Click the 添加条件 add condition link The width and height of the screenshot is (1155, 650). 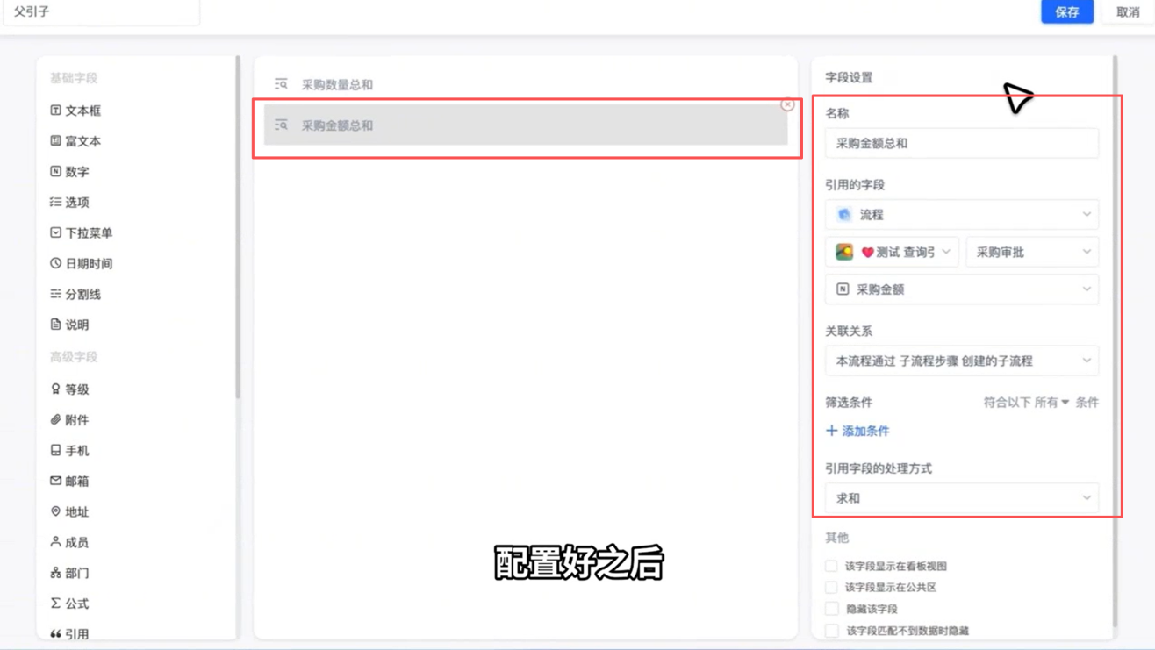click(x=857, y=431)
